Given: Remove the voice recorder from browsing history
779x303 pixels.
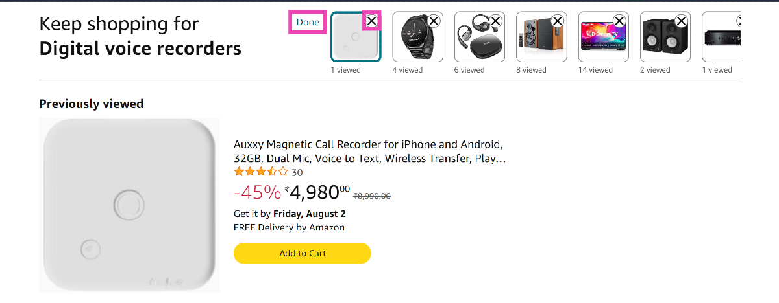Looking at the screenshot, I should pos(371,21).
